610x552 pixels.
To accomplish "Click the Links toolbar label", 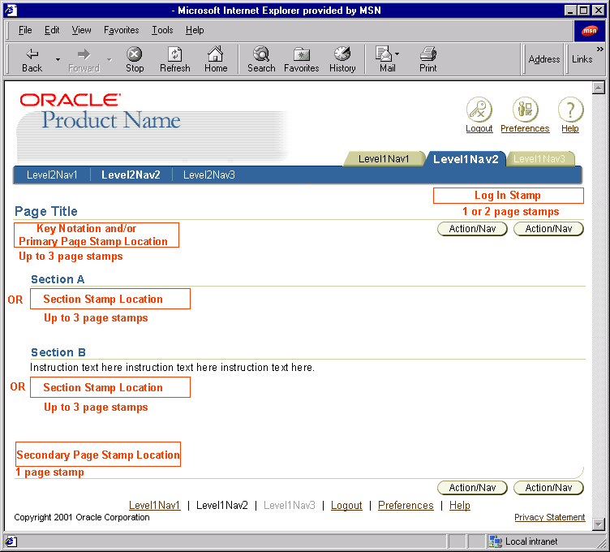I will [582, 59].
